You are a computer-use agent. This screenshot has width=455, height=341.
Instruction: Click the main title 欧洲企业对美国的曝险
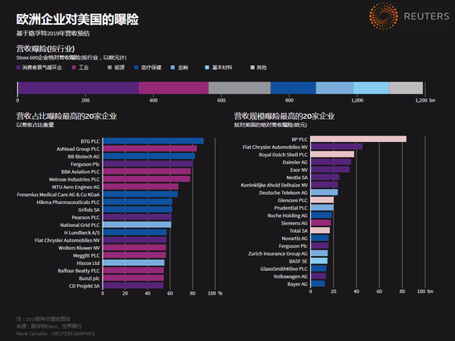click(77, 20)
